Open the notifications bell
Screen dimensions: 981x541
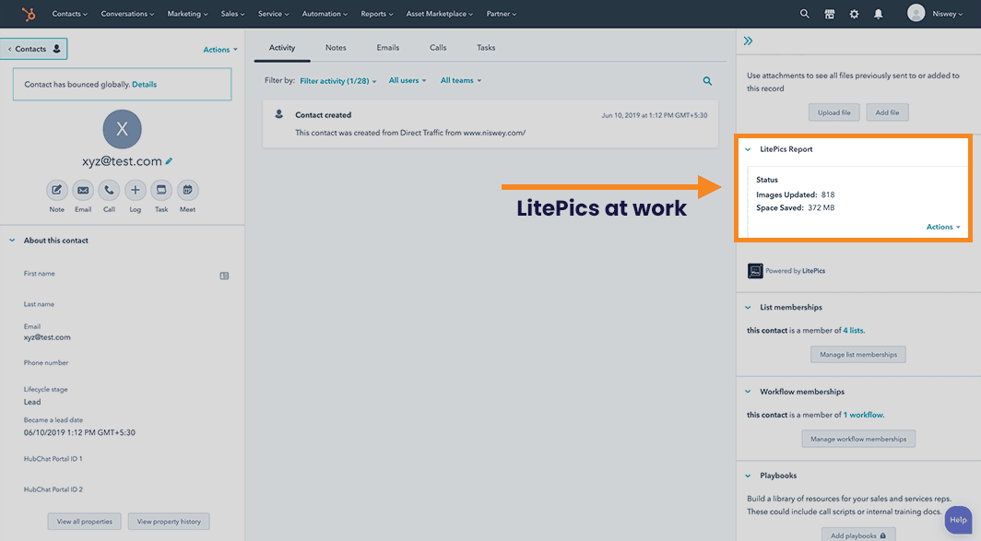[879, 14]
